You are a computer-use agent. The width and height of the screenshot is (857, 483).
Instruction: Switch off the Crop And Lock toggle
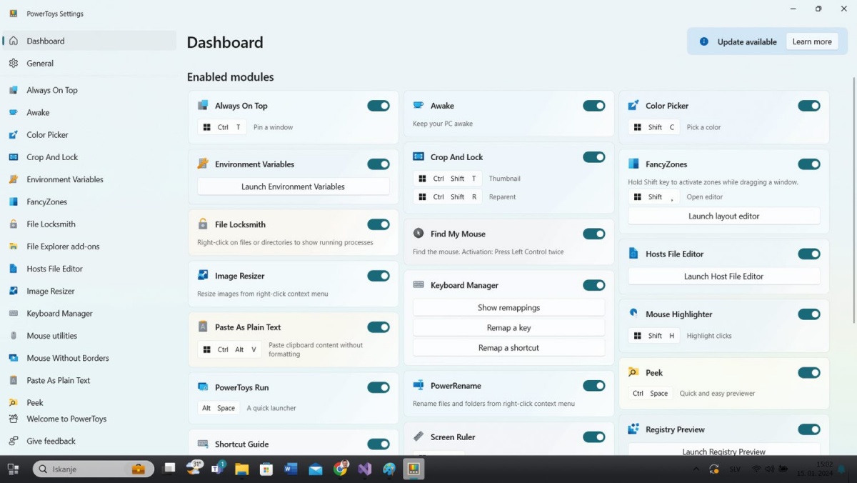click(x=594, y=157)
